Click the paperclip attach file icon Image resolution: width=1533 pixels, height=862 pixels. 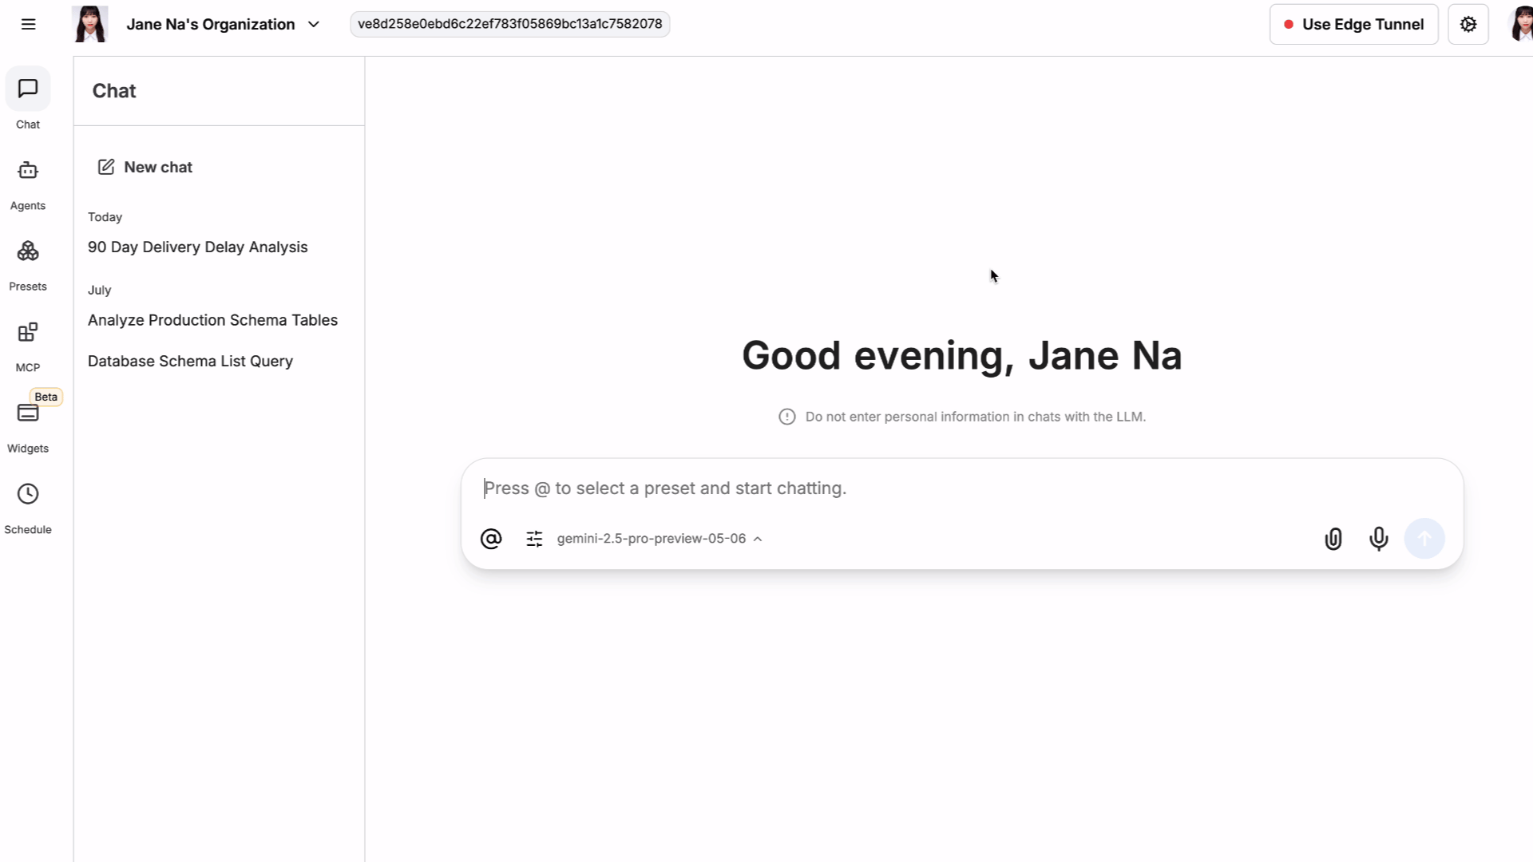point(1333,539)
